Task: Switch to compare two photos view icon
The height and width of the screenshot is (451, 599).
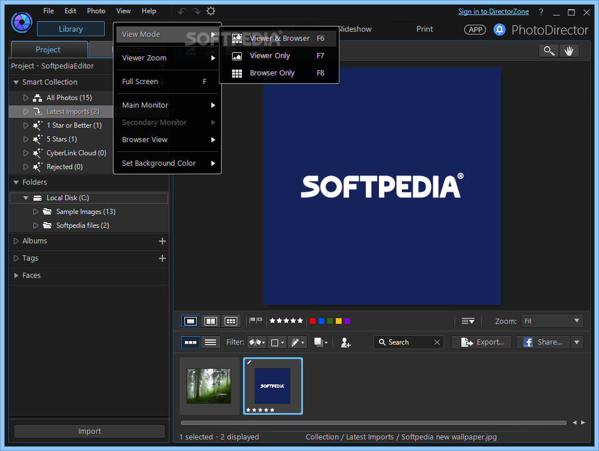Action: pyautogui.click(x=210, y=321)
